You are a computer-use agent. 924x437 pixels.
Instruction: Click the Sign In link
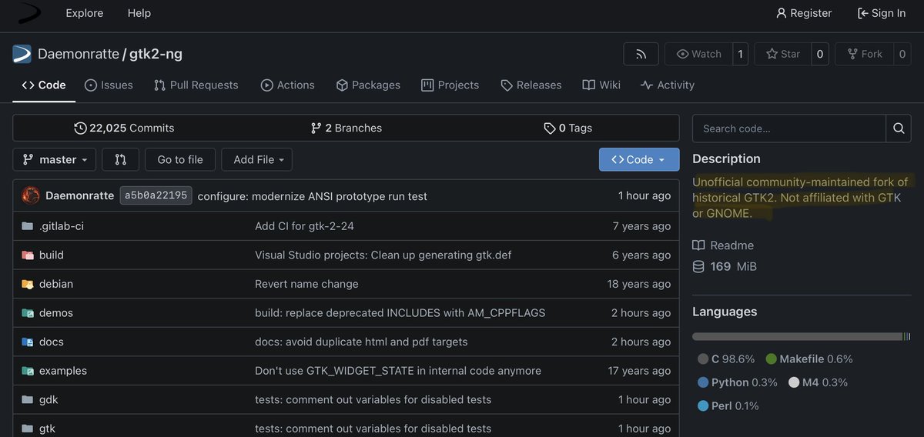[x=882, y=13]
